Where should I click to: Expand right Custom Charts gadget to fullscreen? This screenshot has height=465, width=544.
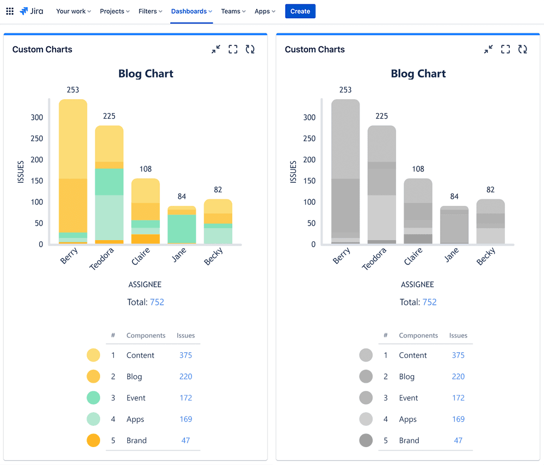[505, 50]
